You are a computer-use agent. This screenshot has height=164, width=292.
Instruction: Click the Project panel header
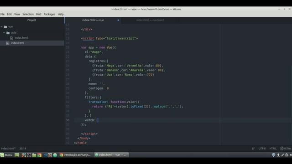(x=31, y=20)
